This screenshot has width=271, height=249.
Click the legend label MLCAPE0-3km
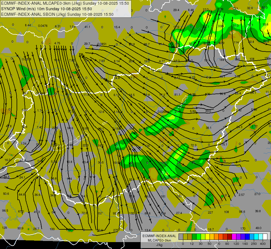click(x=159, y=240)
